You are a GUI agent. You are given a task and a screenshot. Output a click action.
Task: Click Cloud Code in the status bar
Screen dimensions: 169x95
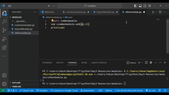click(x=26, y=91)
